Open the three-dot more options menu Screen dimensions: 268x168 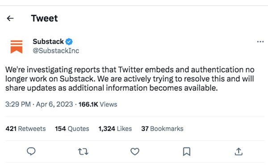coord(260,42)
